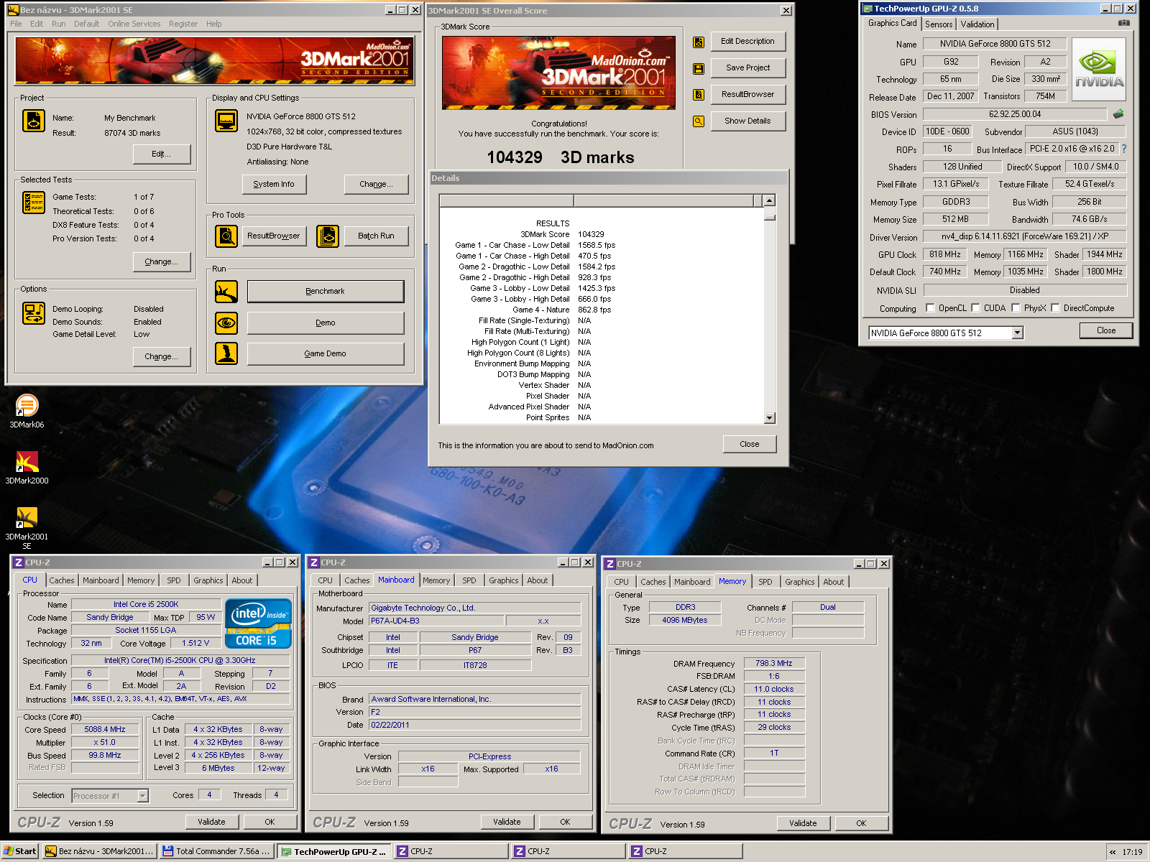
Task: Expand hidden system tray icons chevron
Action: click(1113, 852)
